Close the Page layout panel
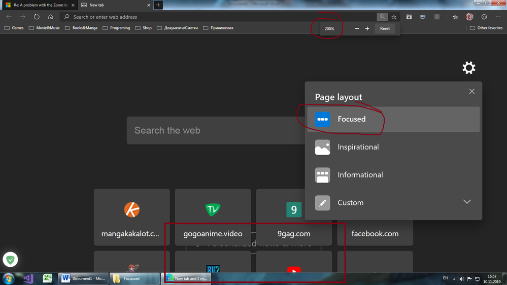 pyautogui.click(x=472, y=91)
